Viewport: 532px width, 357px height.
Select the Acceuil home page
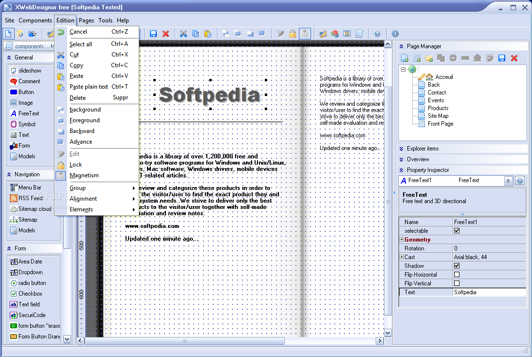tap(444, 77)
